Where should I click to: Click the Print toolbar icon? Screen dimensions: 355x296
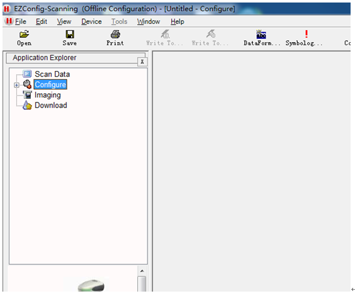point(115,34)
